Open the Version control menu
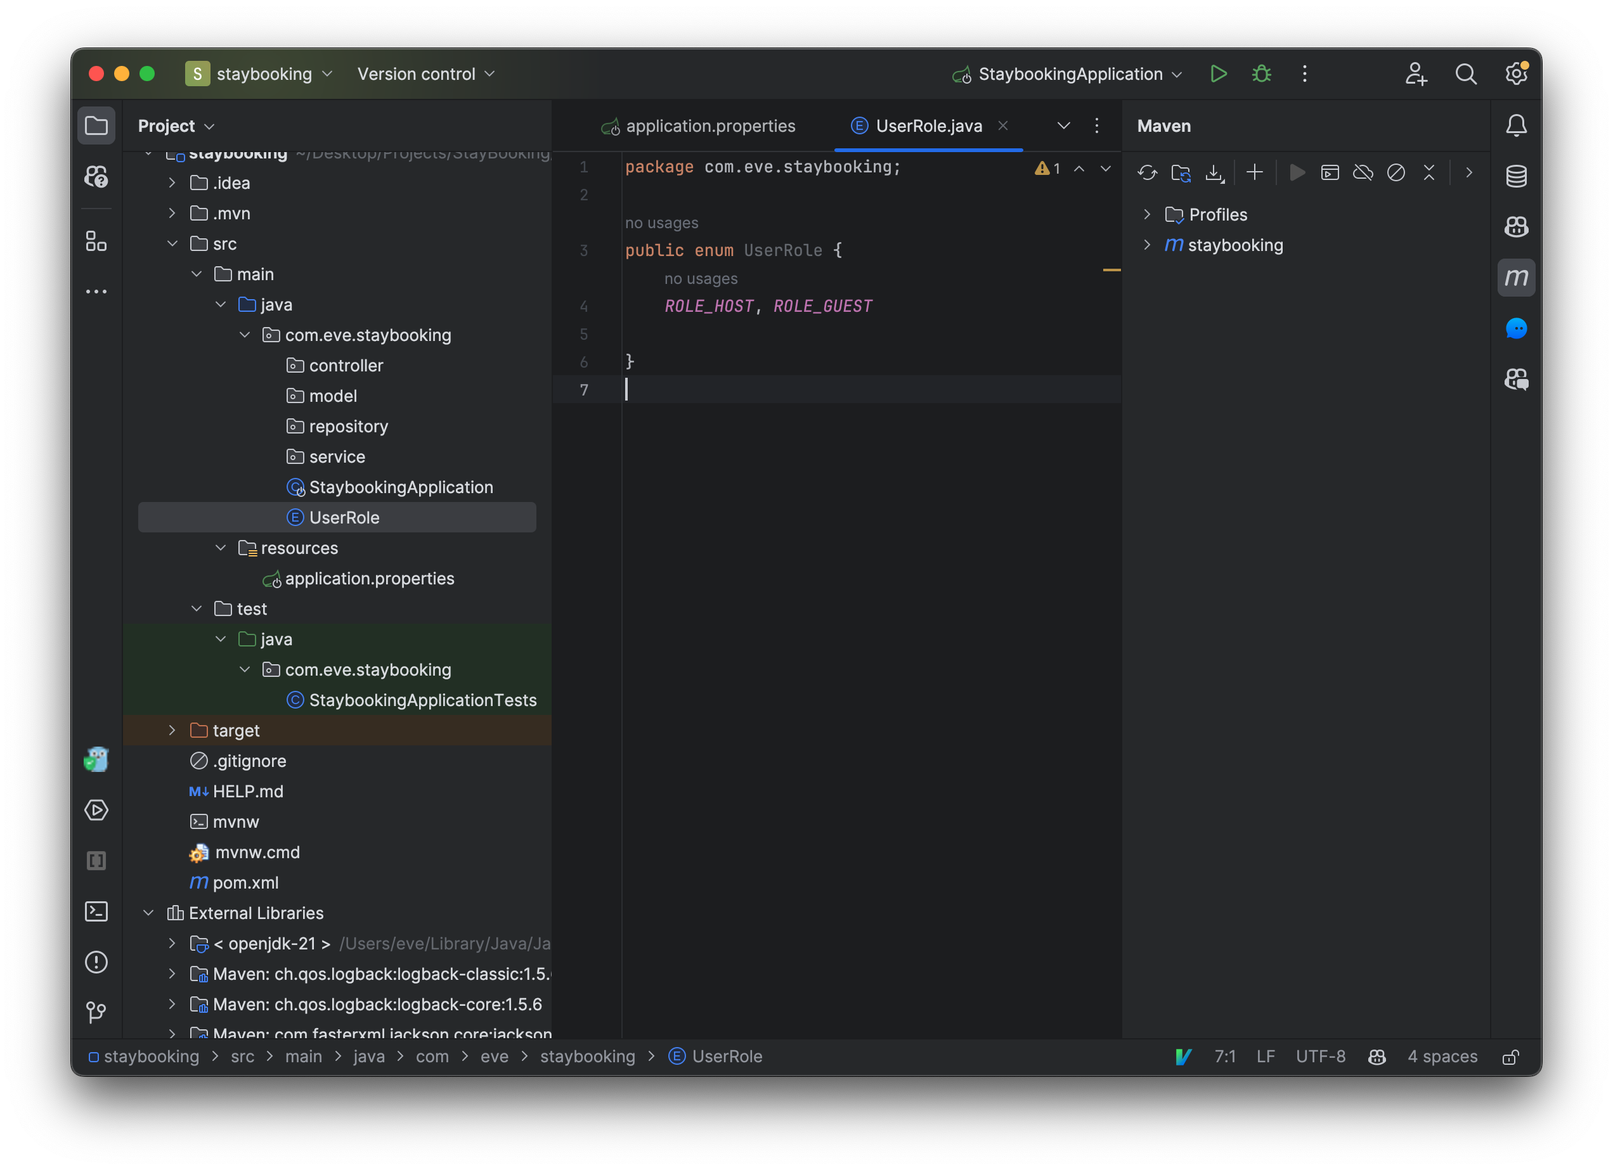The width and height of the screenshot is (1613, 1170). point(425,74)
